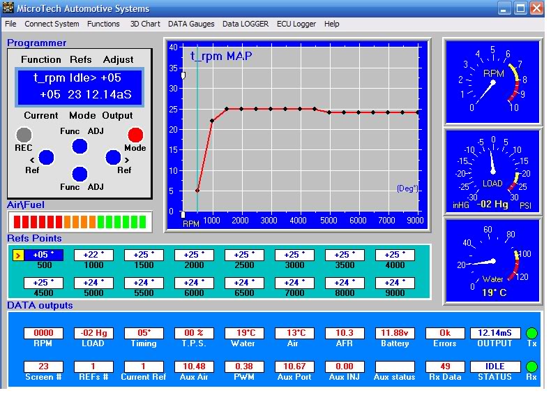Select the 2000 RPM ref point
The image size is (551, 400).
[x=194, y=255]
